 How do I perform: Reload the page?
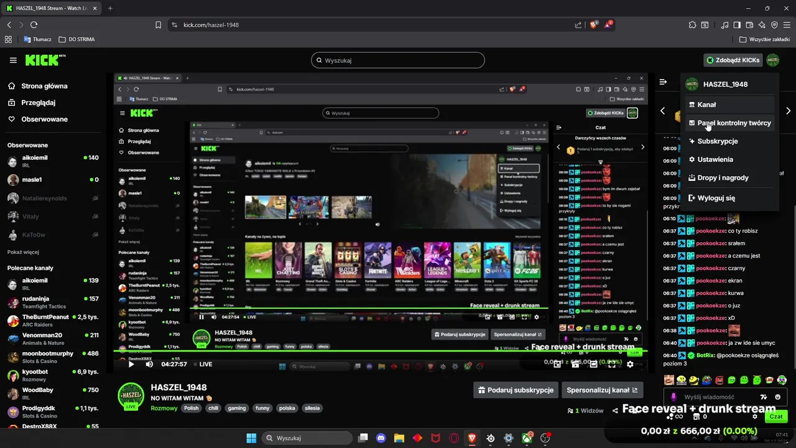(34, 25)
